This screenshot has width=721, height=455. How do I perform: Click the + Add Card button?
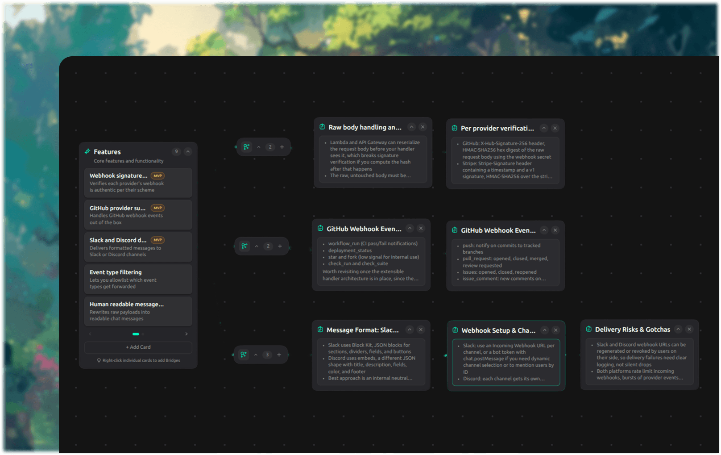coord(138,347)
